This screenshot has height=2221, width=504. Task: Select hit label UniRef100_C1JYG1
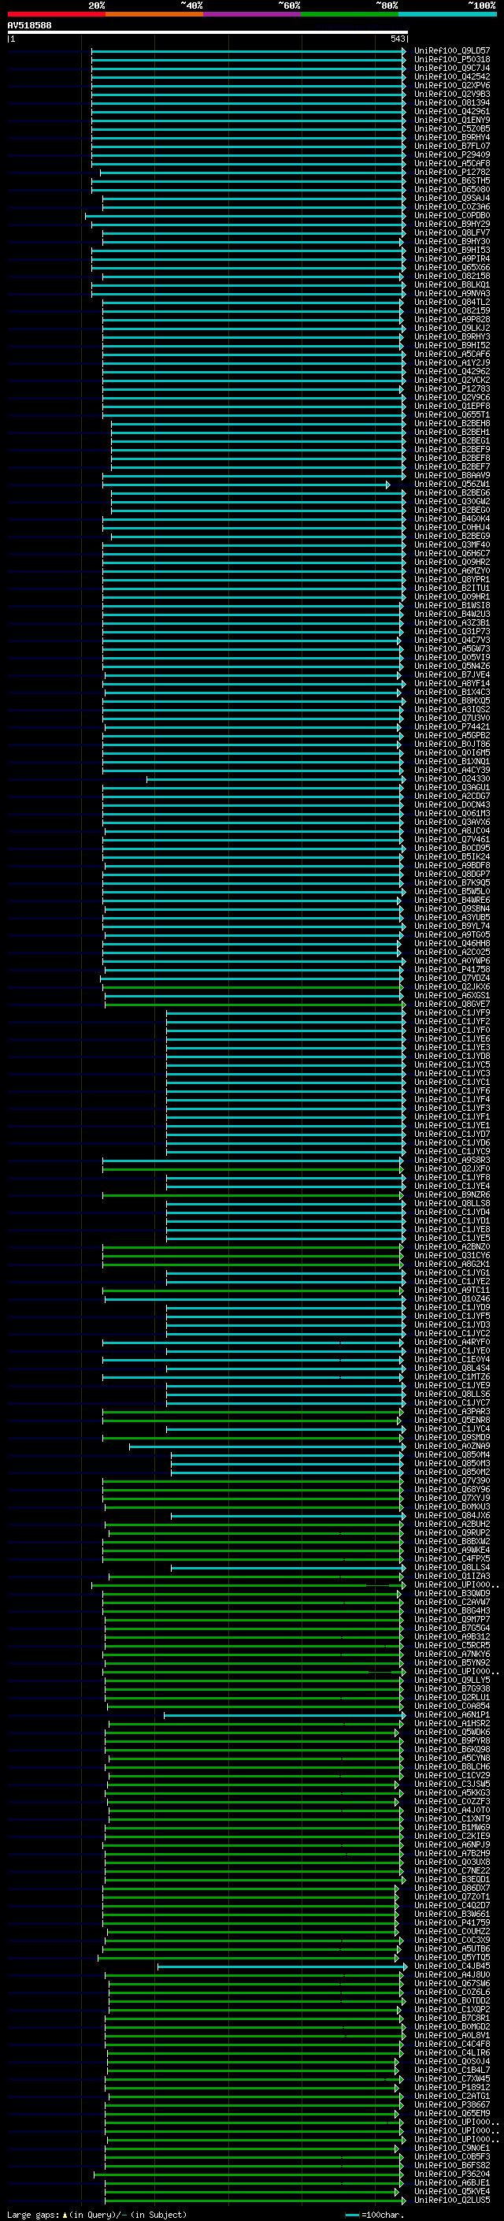[x=451, y=1272]
